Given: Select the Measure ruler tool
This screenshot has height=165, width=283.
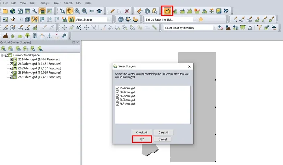Looking at the screenshot, I should [140, 11].
